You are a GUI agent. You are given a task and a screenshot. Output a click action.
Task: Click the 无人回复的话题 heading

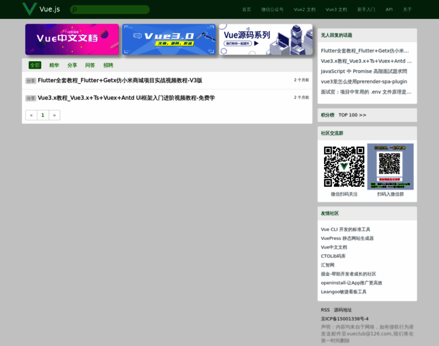coord(336,35)
